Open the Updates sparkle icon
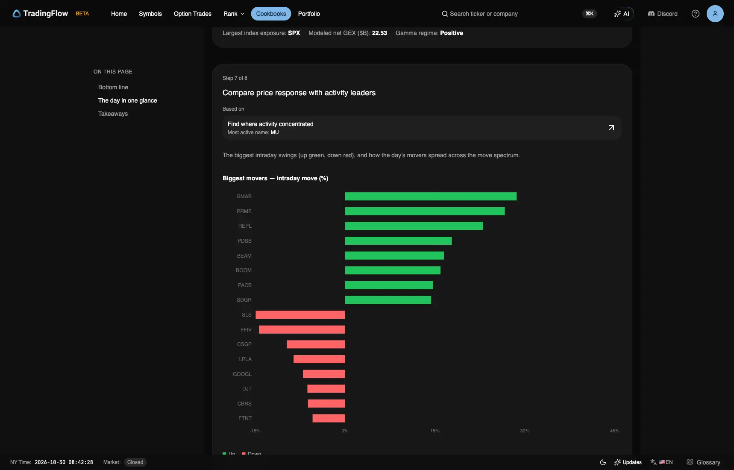 (x=617, y=462)
